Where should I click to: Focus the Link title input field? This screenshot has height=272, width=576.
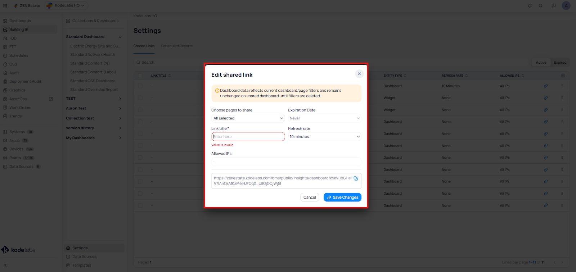(248, 137)
